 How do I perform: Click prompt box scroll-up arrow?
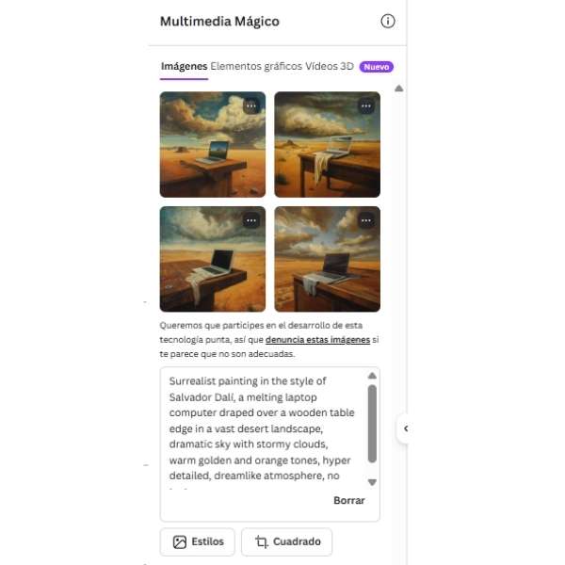[x=372, y=376]
